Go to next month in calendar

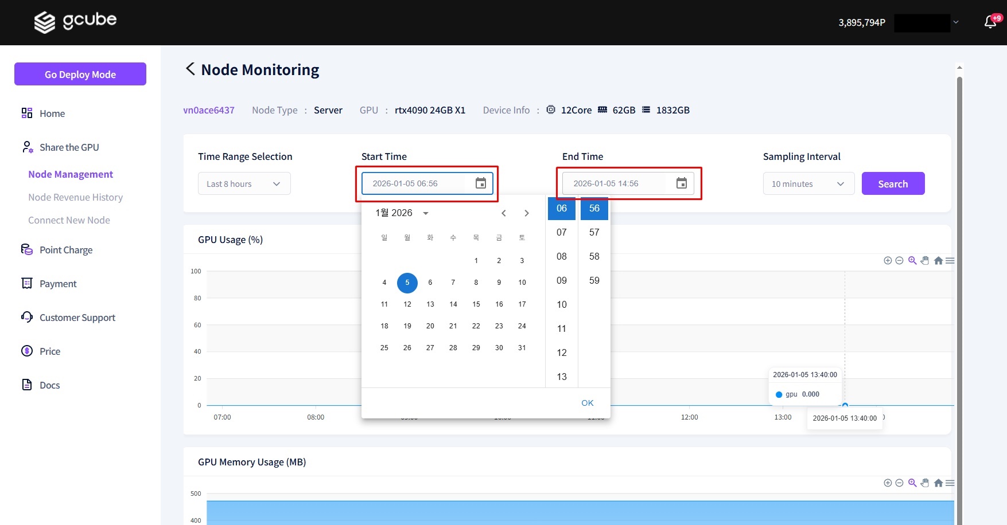coord(527,213)
